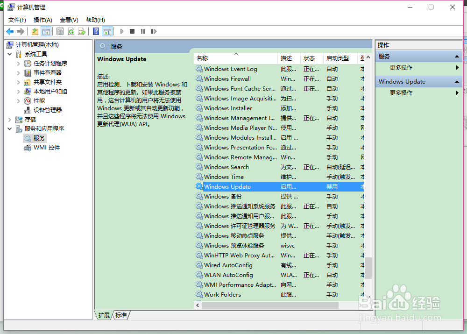Switch to the 扩展 tab
The width and height of the screenshot is (467, 334).
104,315
